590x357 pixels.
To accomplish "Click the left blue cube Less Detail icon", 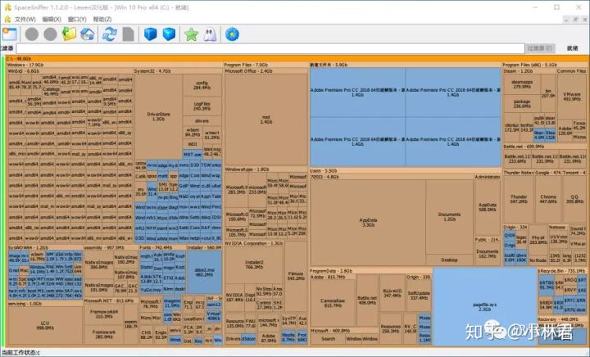I will tap(150, 34).
